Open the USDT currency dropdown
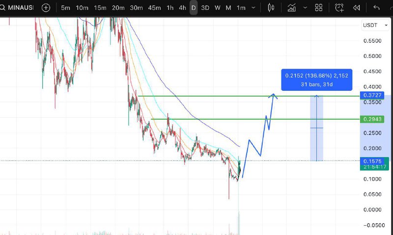The height and width of the screenshot is (235, 393). [375, 26]
